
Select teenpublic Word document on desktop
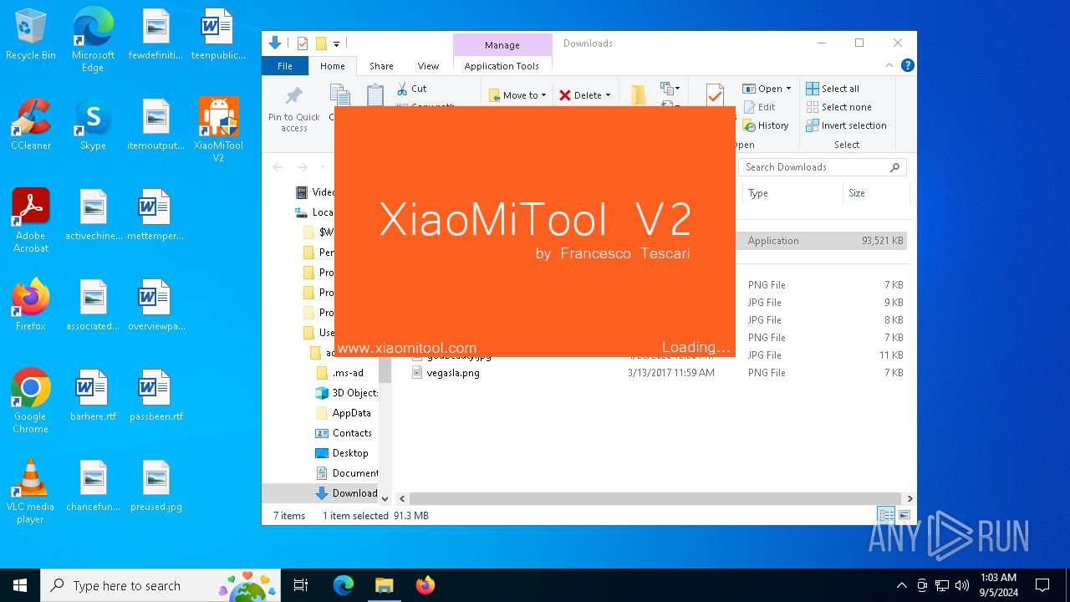[x=218, y=35]
